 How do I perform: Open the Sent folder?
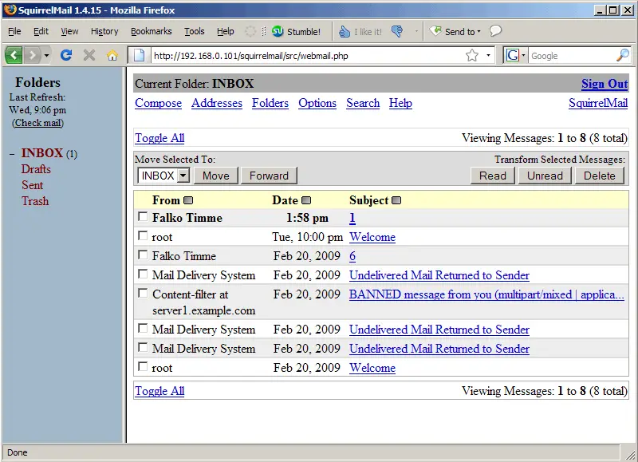pyautogui.click(x=32, y=185)
